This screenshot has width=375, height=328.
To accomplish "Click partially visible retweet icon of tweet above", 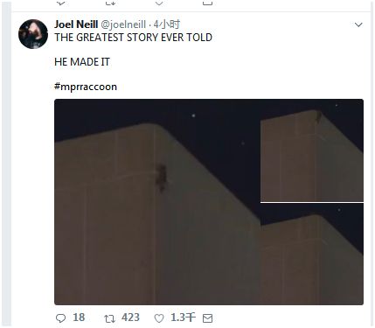I will (x=110, y=3).
